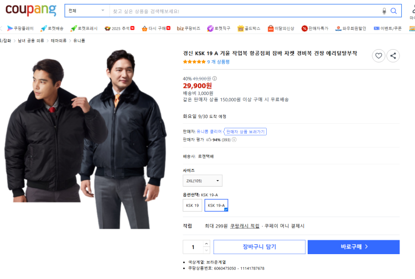Viewport: 415px width, 279px height.
Task: Open the price info circle icon
Action: point(215,78)
